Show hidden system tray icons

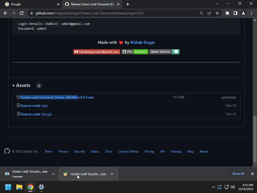[213, 187]
